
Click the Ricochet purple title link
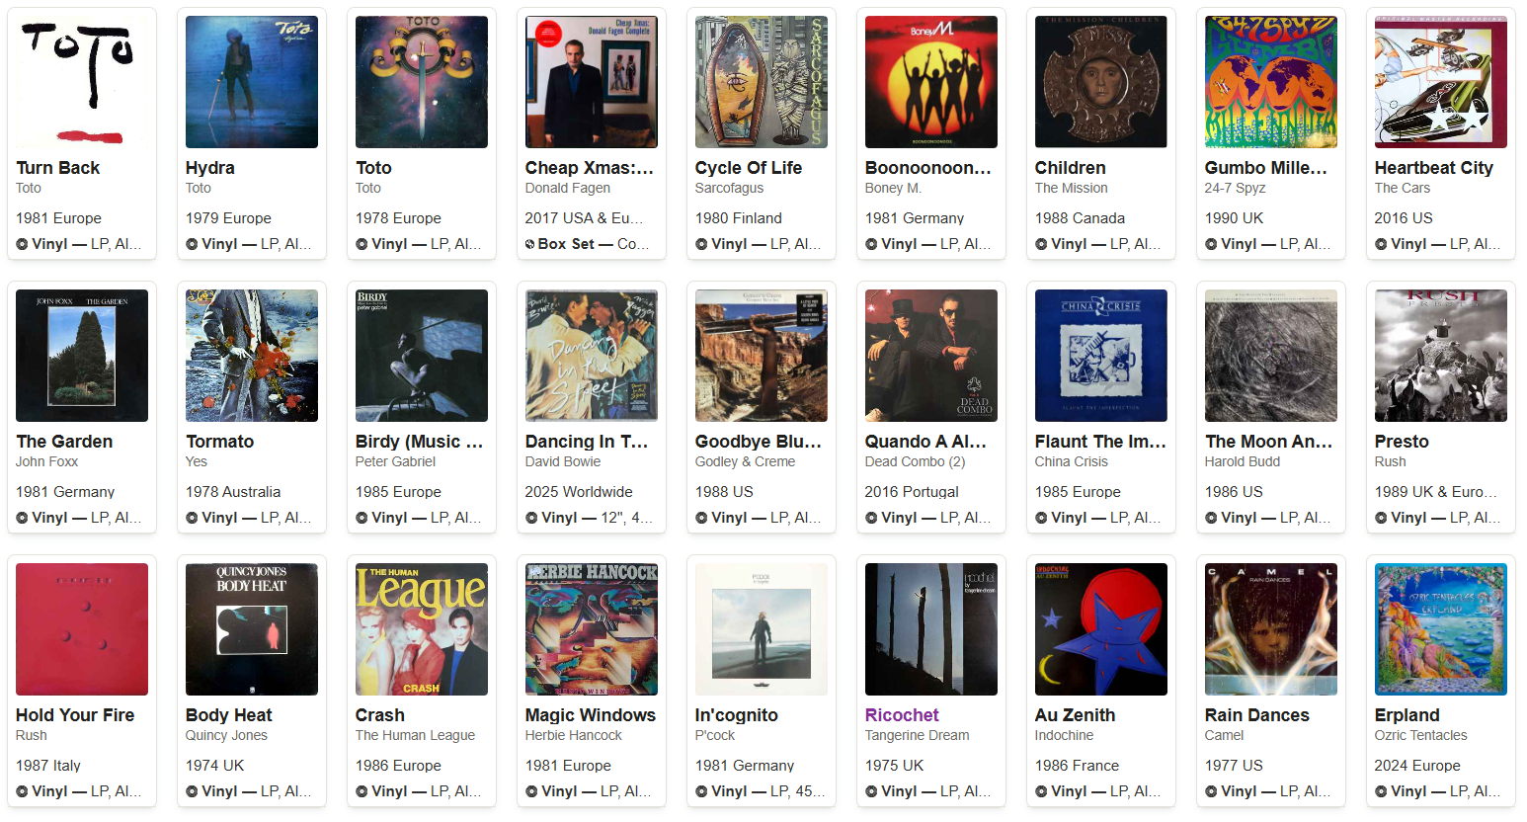coord(902,715)
